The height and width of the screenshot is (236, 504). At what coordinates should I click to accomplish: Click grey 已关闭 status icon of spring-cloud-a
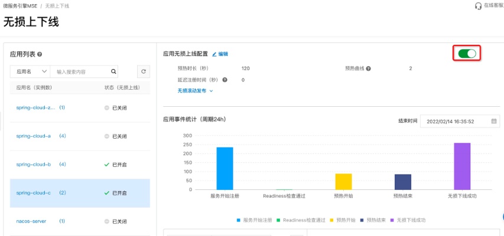[107, 136]
